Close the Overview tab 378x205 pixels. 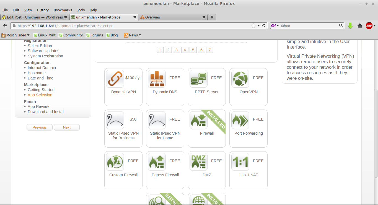tap(204, 17)
